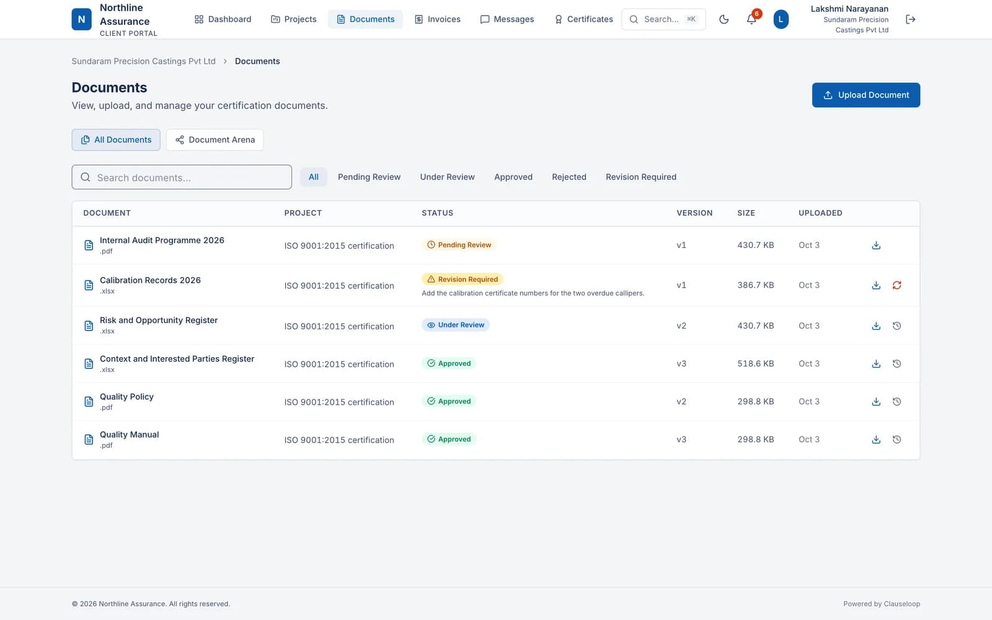Filter by Rejected status

click(x=569, y=177)
